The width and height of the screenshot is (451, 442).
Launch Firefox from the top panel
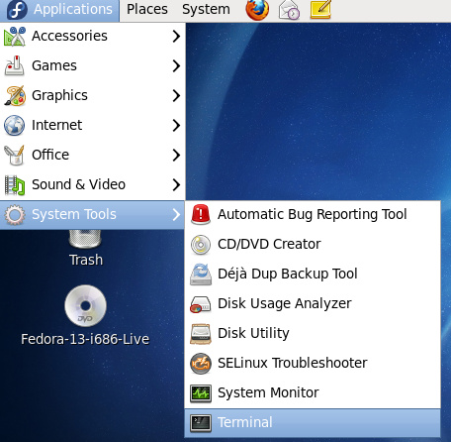tap(257, 10)
